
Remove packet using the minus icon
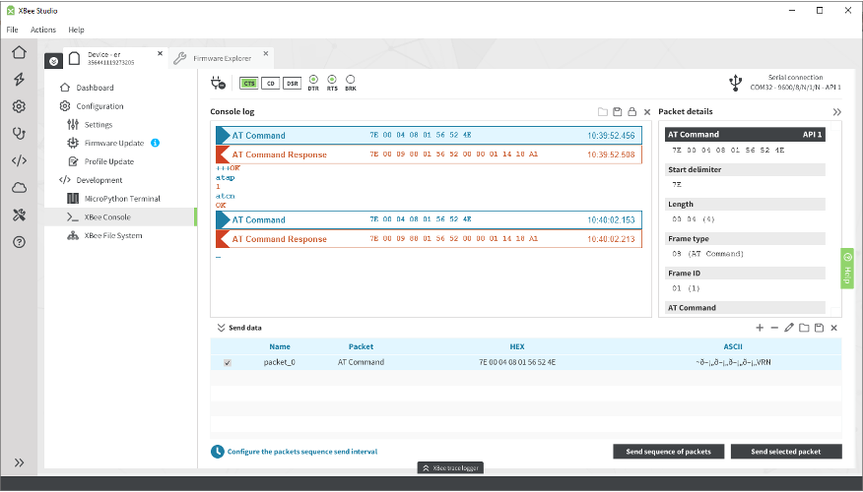point(774,328)
